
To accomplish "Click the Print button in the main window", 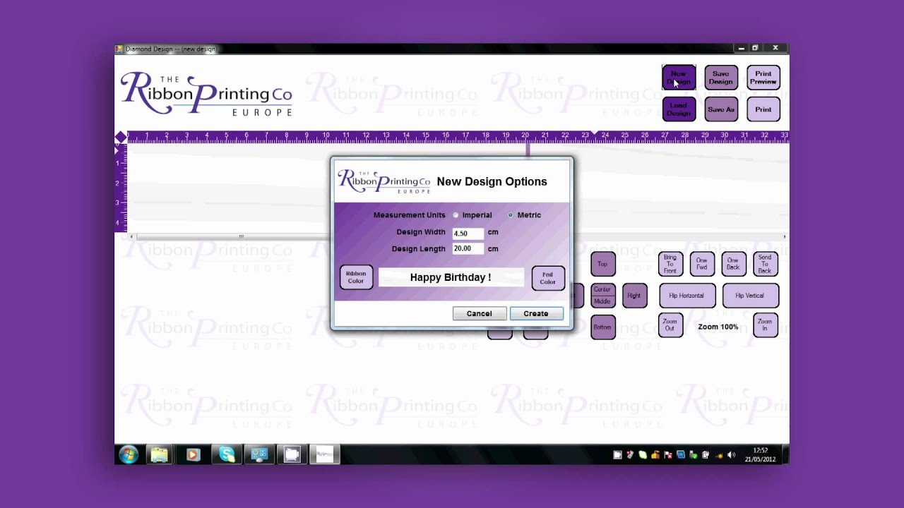I will click(763, 109).
